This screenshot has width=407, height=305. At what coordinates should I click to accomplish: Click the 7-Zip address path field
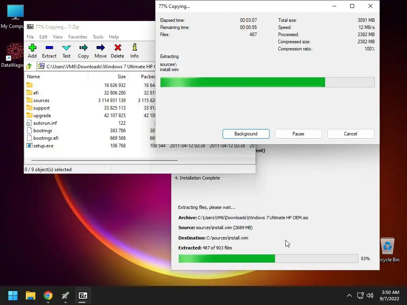97,66
